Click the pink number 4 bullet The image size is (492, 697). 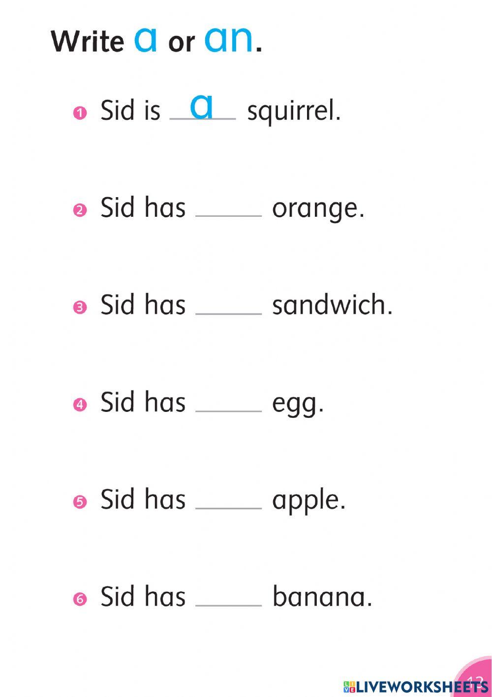(x=80, y=405)
